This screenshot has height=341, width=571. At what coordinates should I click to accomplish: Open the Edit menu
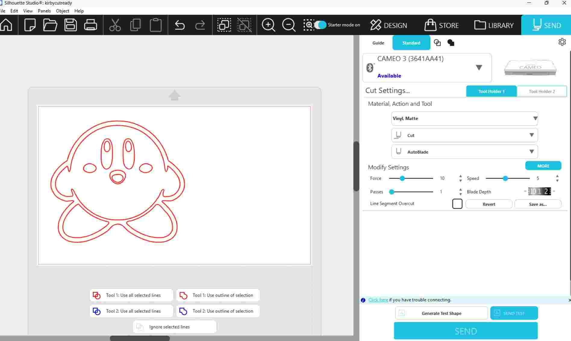pyautogui.click(x=14, y=11)
